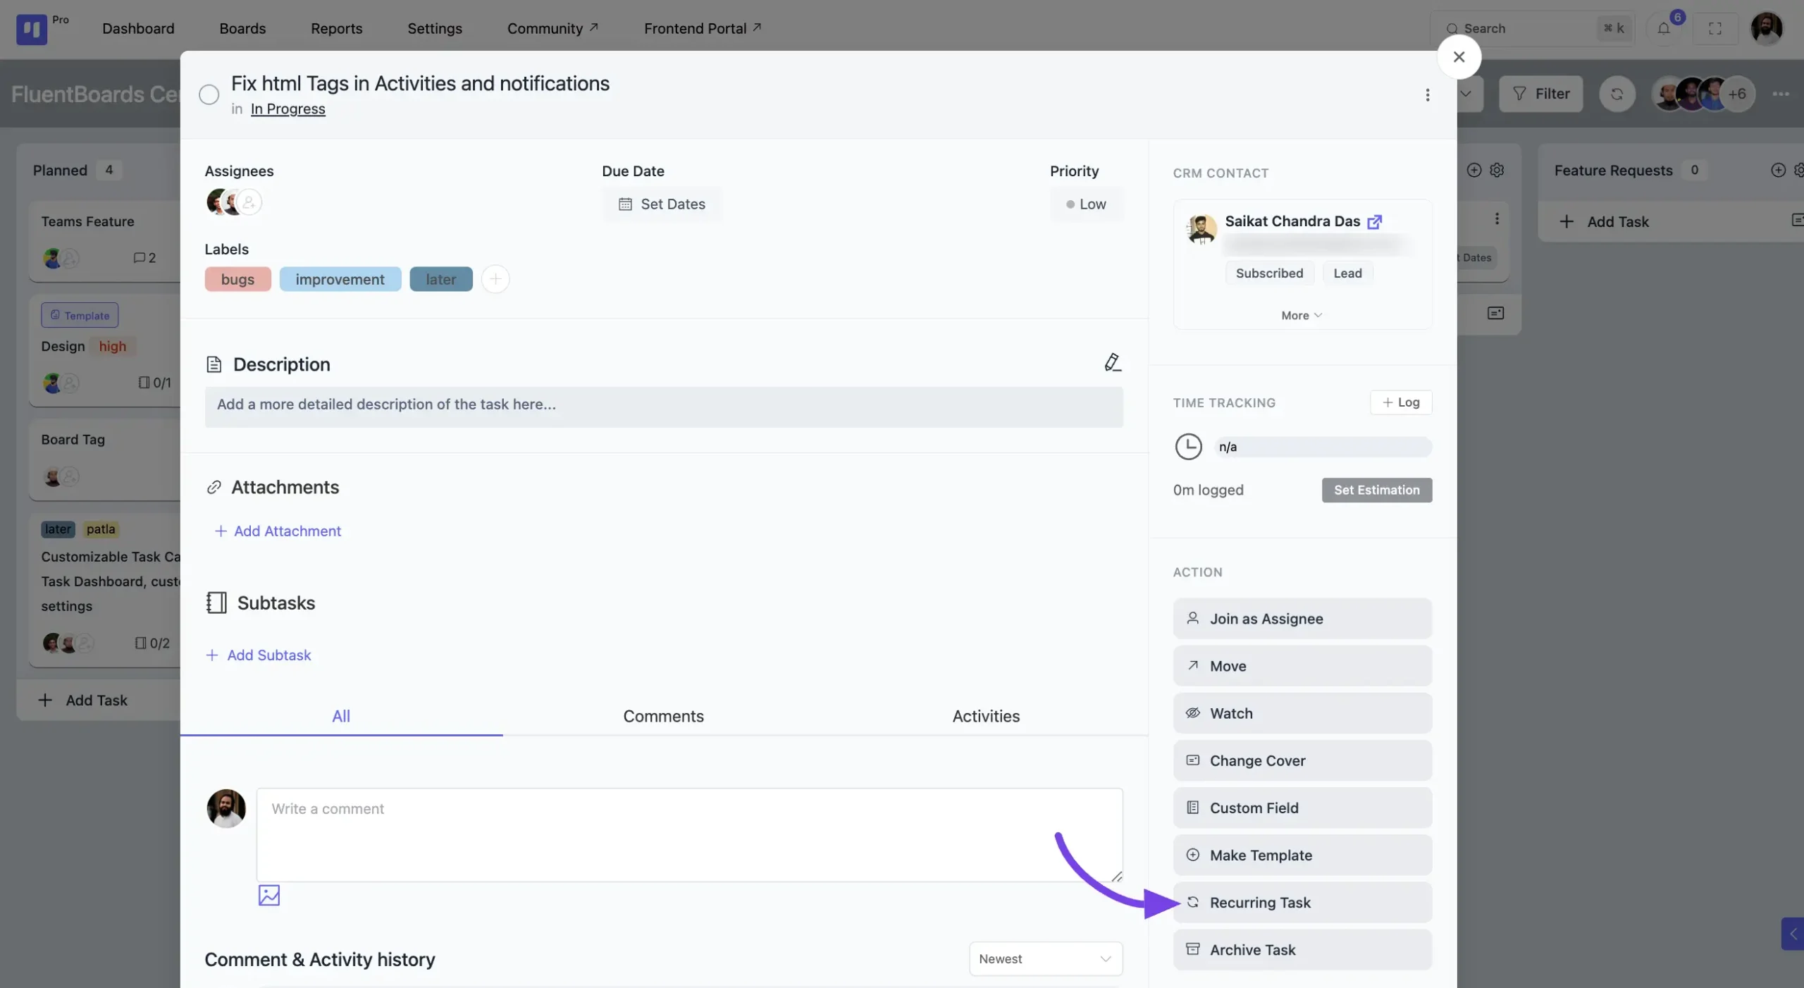Viewport: 1804px width, 988px height.
Task: Click the move task icon
Action: point(1191,665)
